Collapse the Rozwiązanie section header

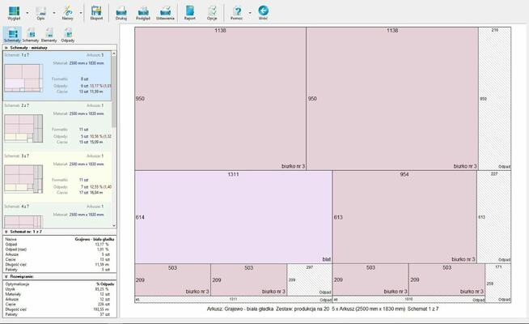tap(6, 276)
